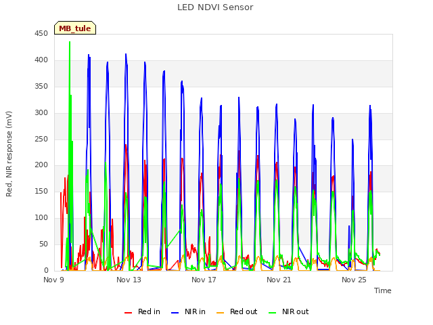
Task: Click the 250 y-axis tick label
Action: click(x=41, y=139)
